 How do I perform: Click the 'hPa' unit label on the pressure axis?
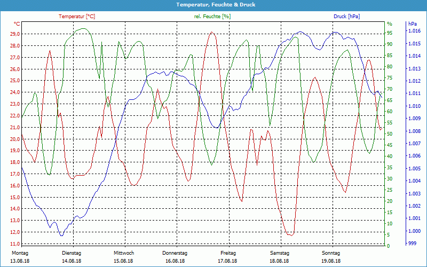pos(413,24)
